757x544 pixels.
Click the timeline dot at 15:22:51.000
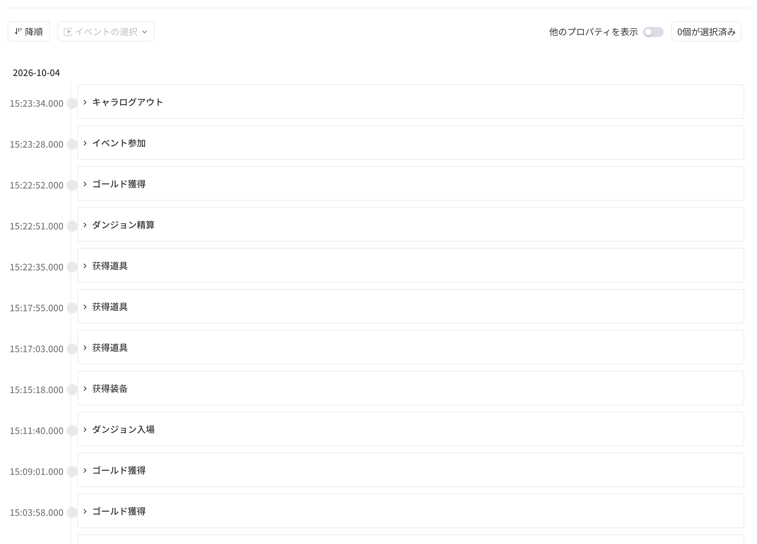(72, 226)
